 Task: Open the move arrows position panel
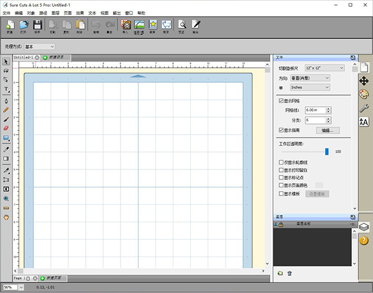364,81
